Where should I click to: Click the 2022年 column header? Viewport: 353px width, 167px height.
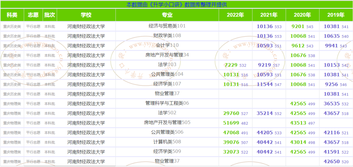tap(235, 15)
